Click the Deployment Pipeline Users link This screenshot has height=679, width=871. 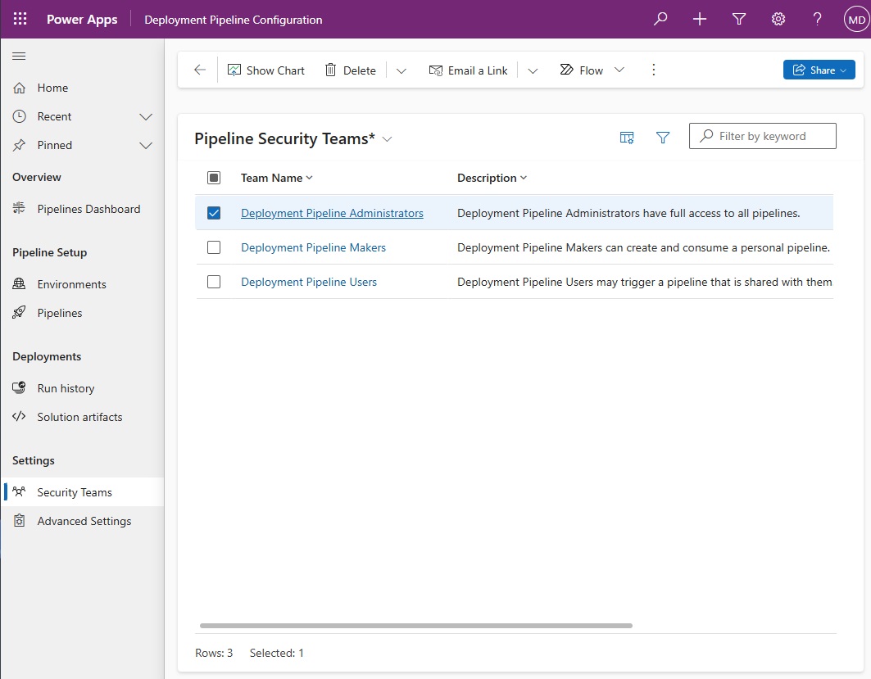(308, 282)
